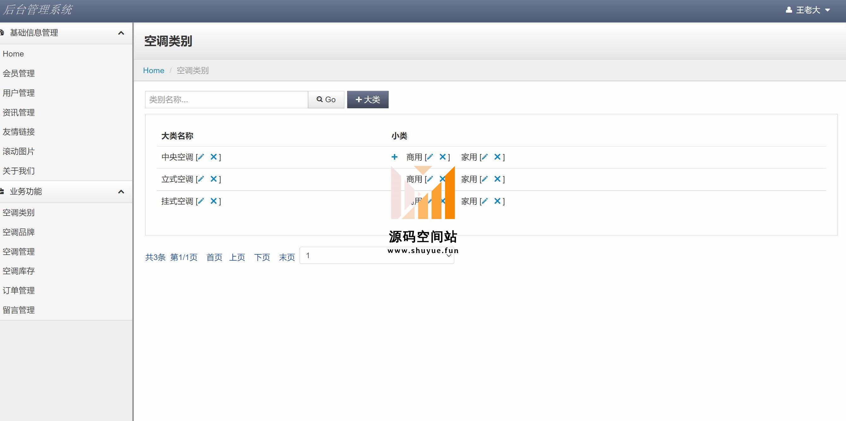This screenshot has height=421, width=846.
Task: Navigate to 订单管理 in sidebar
Action: point(19,291)
